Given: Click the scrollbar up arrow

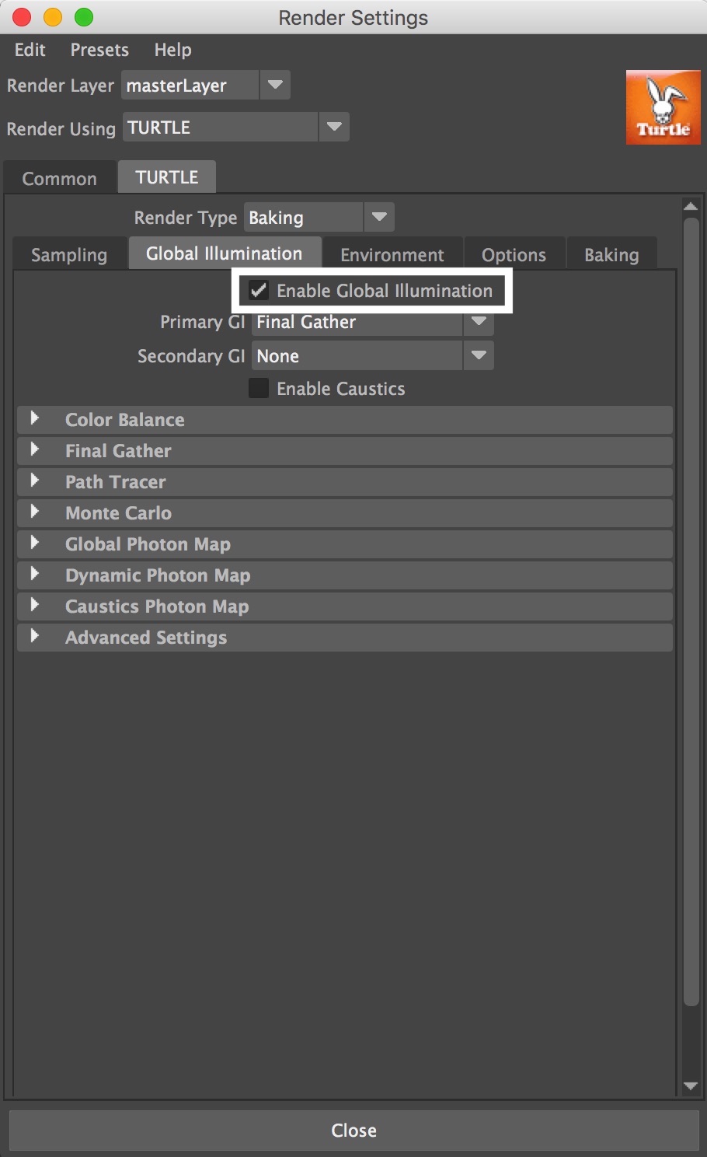Looking at the screenshot, I should tap(691, 206).
